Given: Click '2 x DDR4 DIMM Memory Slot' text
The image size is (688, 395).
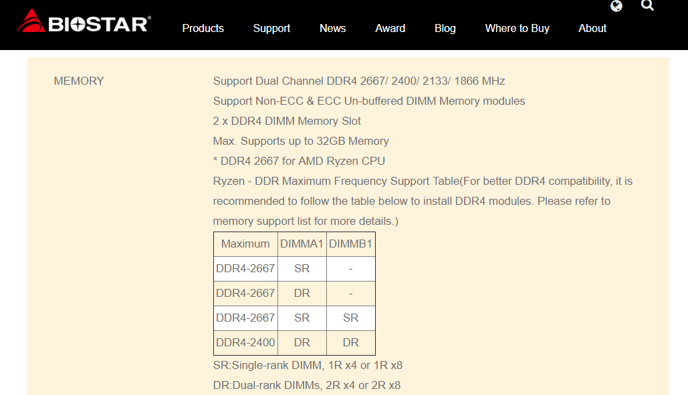Looking at the screenshot, I should click(x=287, y=121).
